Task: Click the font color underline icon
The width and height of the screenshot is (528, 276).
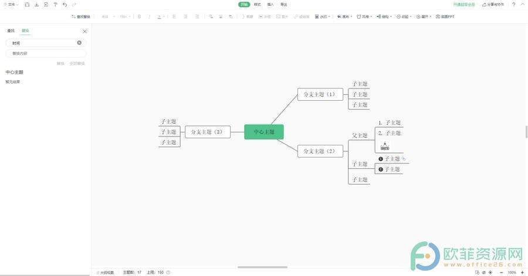Action: coord(160,16)
